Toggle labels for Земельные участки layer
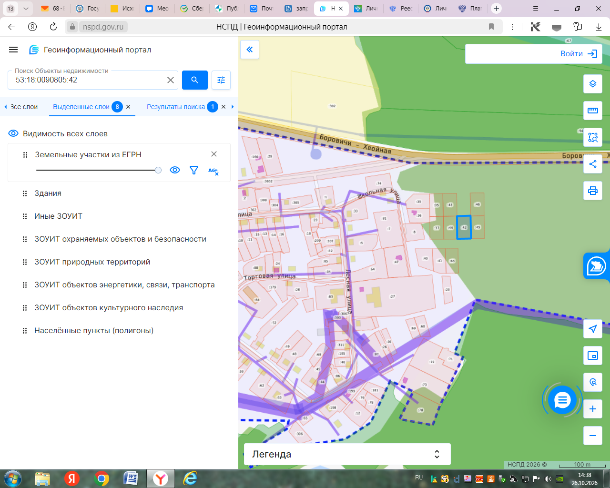Screen dimensions: 610x488 pyautogui.click(x=213, y=171)
